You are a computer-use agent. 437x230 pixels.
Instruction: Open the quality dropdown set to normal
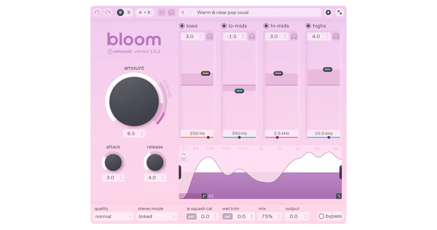click(x=113, y=216)
